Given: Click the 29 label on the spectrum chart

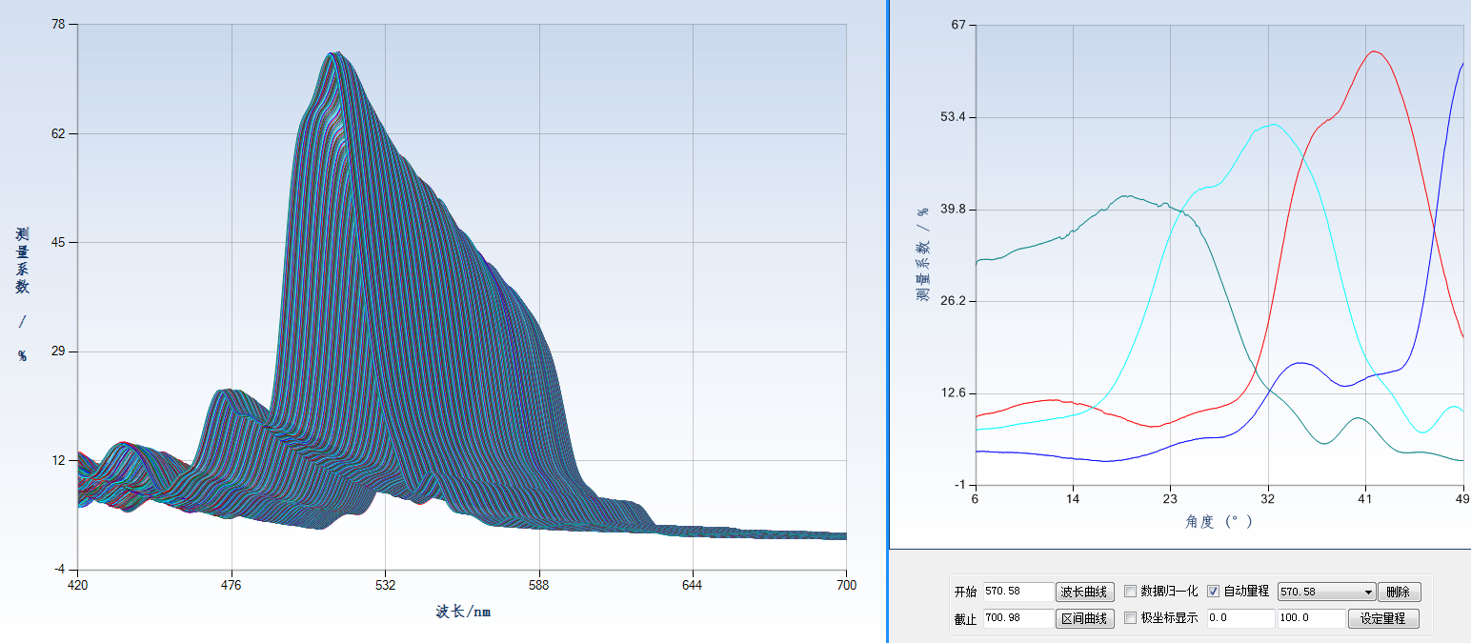Looking at the screenshot, I should pos(57,352).
